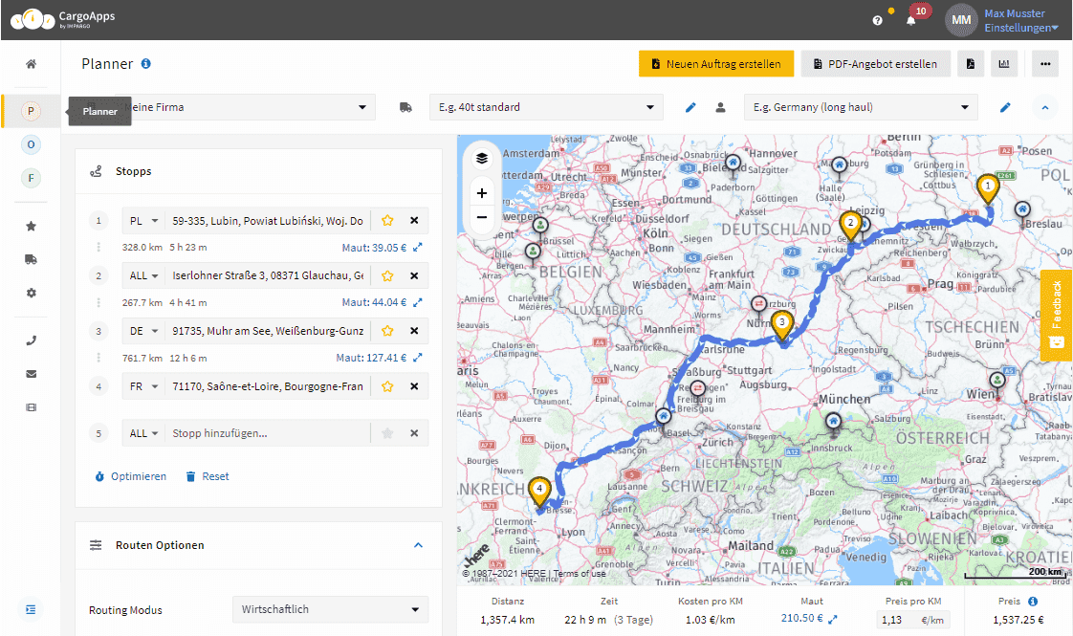Open the map layers selector
Screen dimensions: 1073x636
tap(481, 158)
